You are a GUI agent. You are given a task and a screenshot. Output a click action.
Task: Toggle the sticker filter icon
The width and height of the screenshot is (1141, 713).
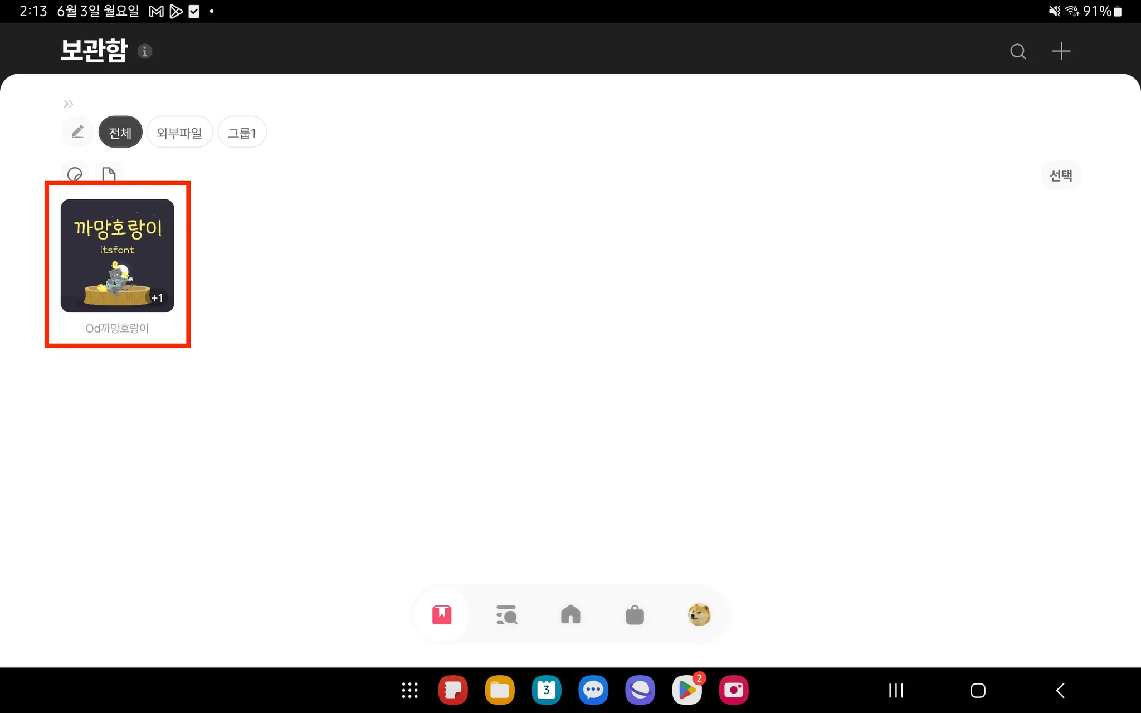pyautogui.click(x=75, y=175)
